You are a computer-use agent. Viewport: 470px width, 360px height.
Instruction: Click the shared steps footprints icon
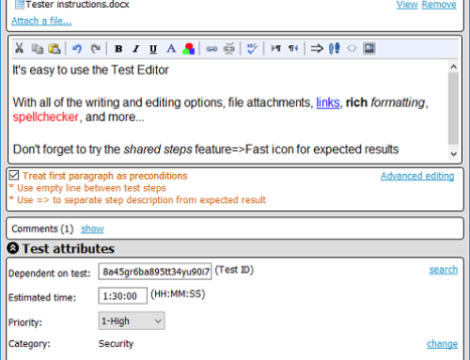pos(334,49)
